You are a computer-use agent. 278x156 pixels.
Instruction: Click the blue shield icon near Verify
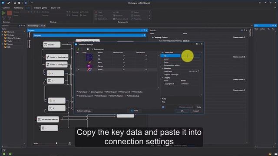pos(163,107)
